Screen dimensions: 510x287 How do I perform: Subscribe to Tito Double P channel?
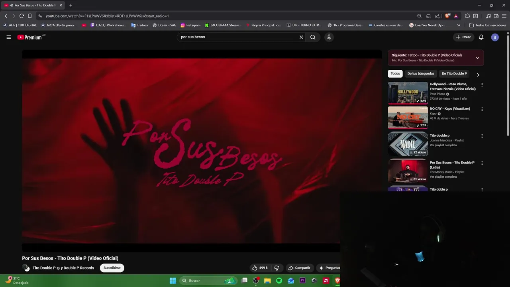pyautogui.click(x=112, y=268)
